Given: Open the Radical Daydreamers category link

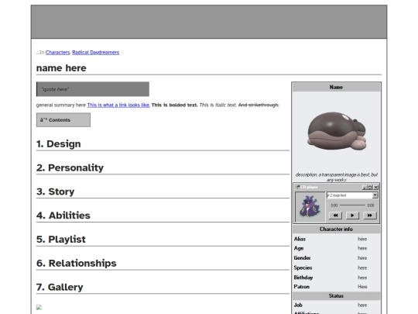Looking at the screenshot, I should (95, 53).
